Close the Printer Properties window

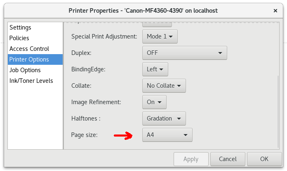click(x=275, y=11)
